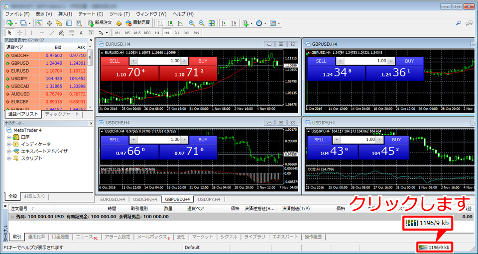478x254 pixels.
Task: Select the arrow cursor tool
Action: (9, 32)
